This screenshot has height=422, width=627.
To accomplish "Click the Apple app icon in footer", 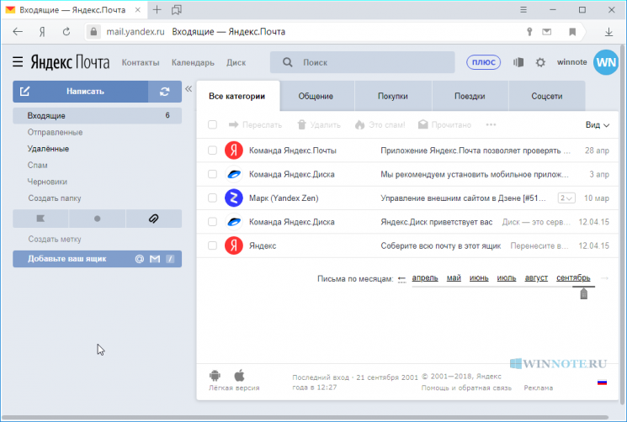I will pos(239,375).
